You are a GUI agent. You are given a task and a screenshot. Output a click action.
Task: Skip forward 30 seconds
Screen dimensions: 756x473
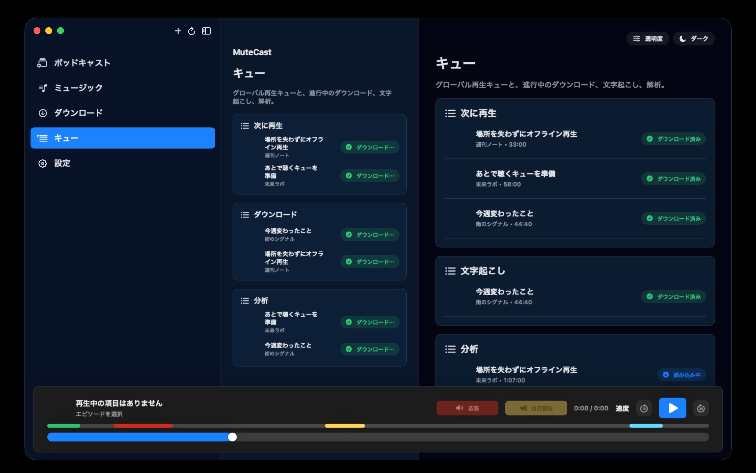click(701, 408)
